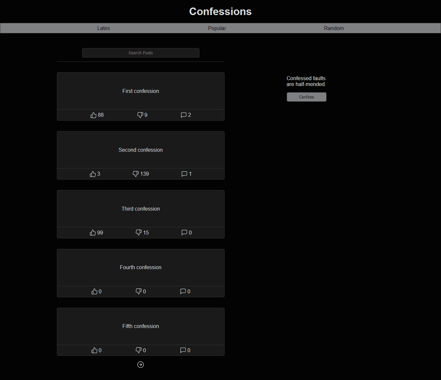Upvote the Third confession
The image size is (441, 380).
[x=93, y=233]
